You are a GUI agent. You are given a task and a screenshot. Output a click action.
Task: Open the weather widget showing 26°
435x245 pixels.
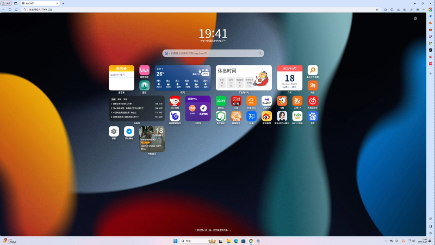(x=183, y=78)
